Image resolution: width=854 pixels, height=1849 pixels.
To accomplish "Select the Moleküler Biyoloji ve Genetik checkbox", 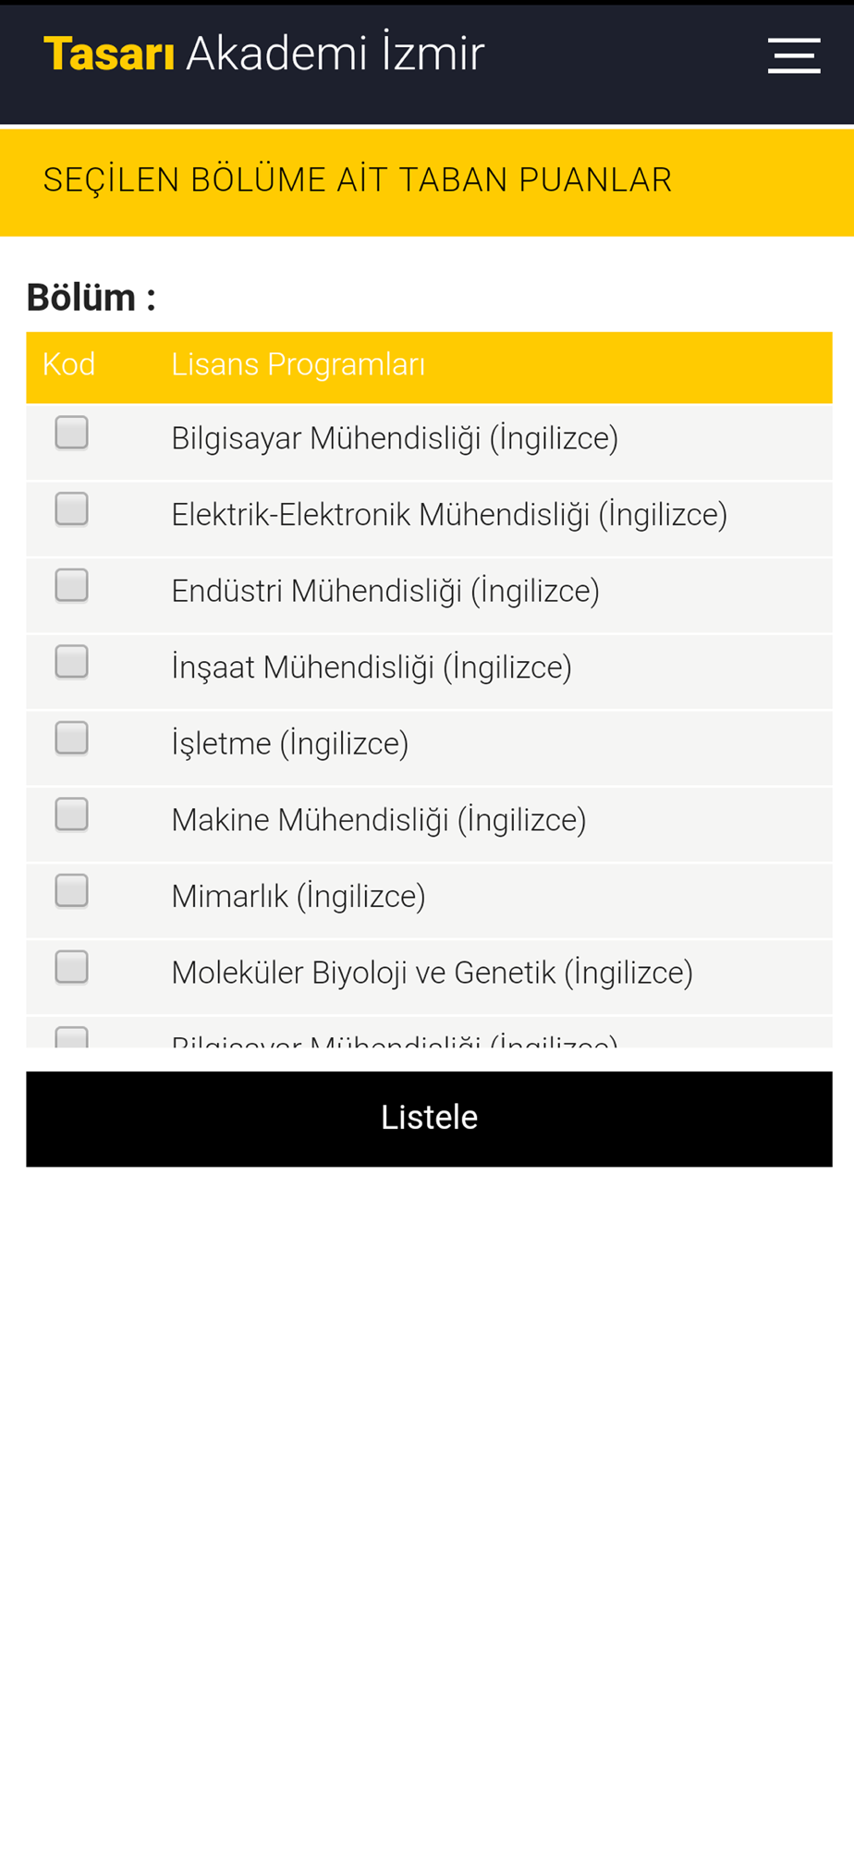I will tap(71, 967).
